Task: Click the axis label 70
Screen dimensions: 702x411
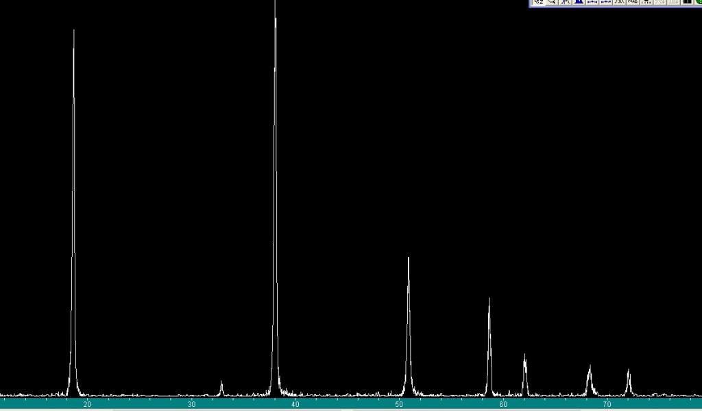Action: coord(607,404)
